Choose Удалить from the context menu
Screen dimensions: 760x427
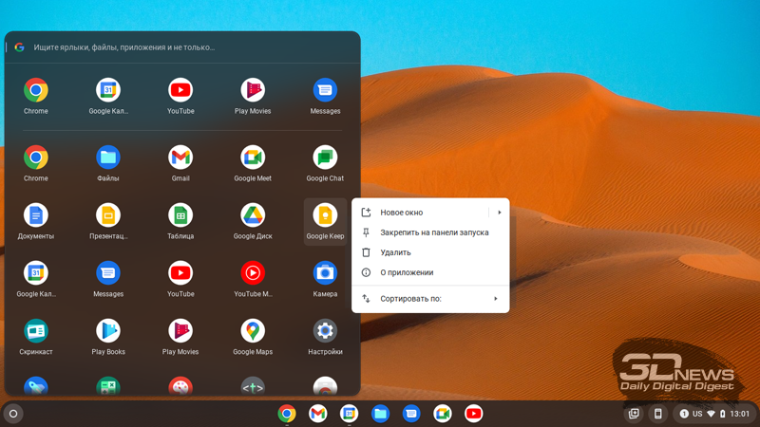[395, 252]
